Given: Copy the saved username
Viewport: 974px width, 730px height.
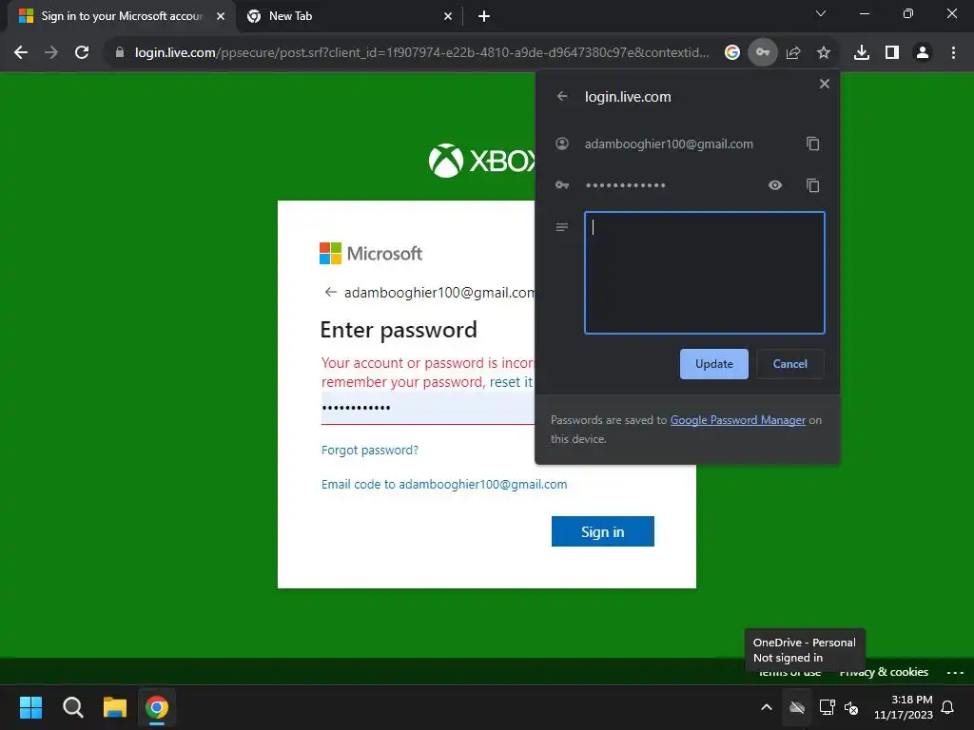Looking at the screenshot, I should [812, 144].
